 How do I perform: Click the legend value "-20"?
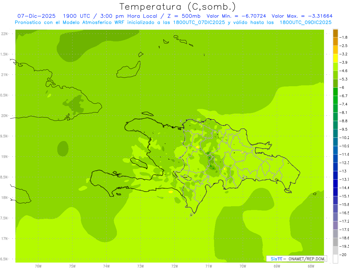[x=343, y=255]
